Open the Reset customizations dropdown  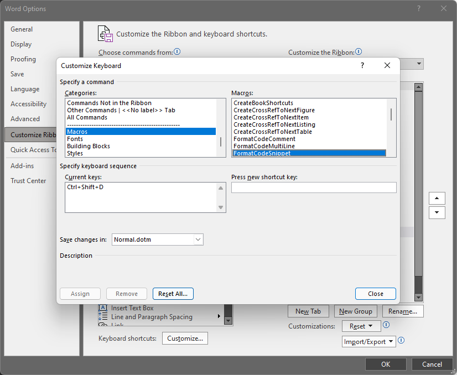tap(361, 326)
